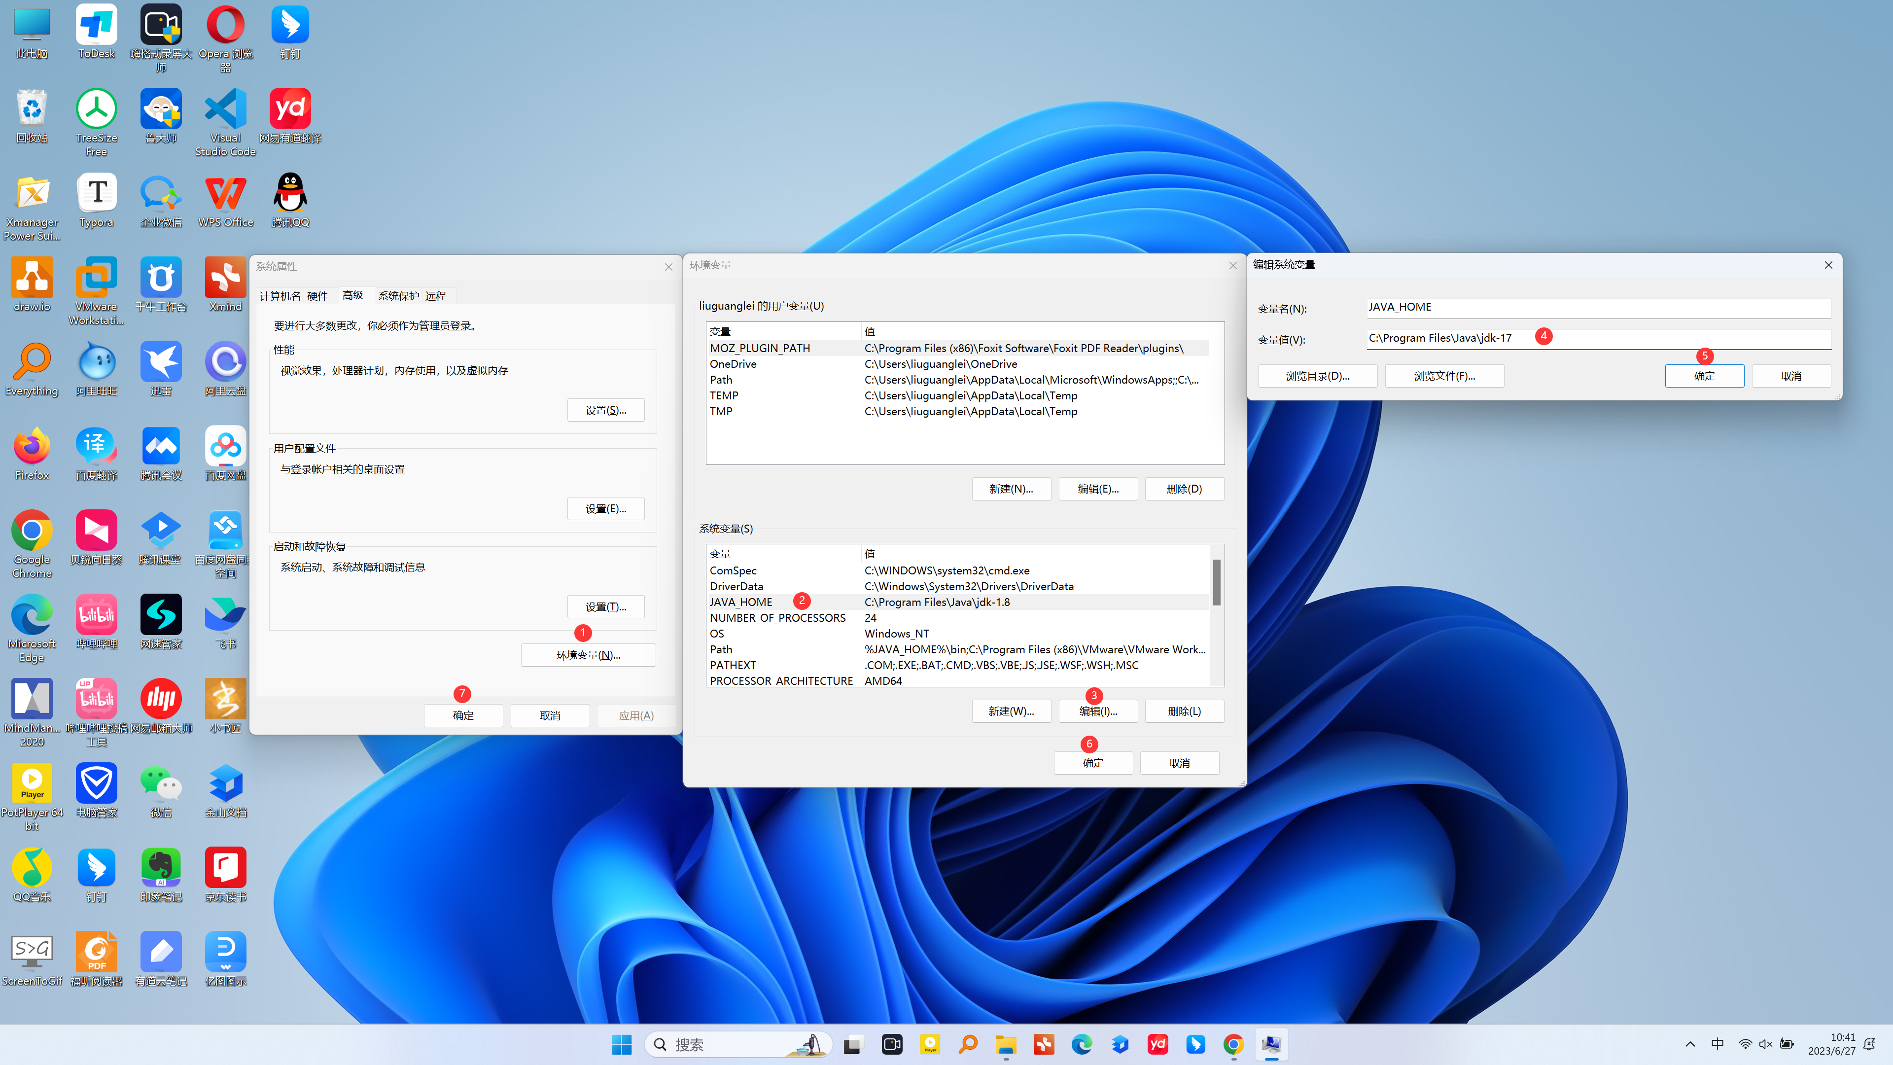Click the Wi-Fi icon in system tray
1893x1065 pixels.
point(1745,1044)
